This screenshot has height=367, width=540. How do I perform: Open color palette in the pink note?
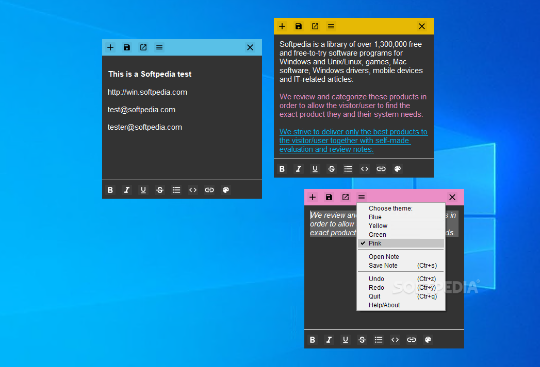[x=428, y=340]
